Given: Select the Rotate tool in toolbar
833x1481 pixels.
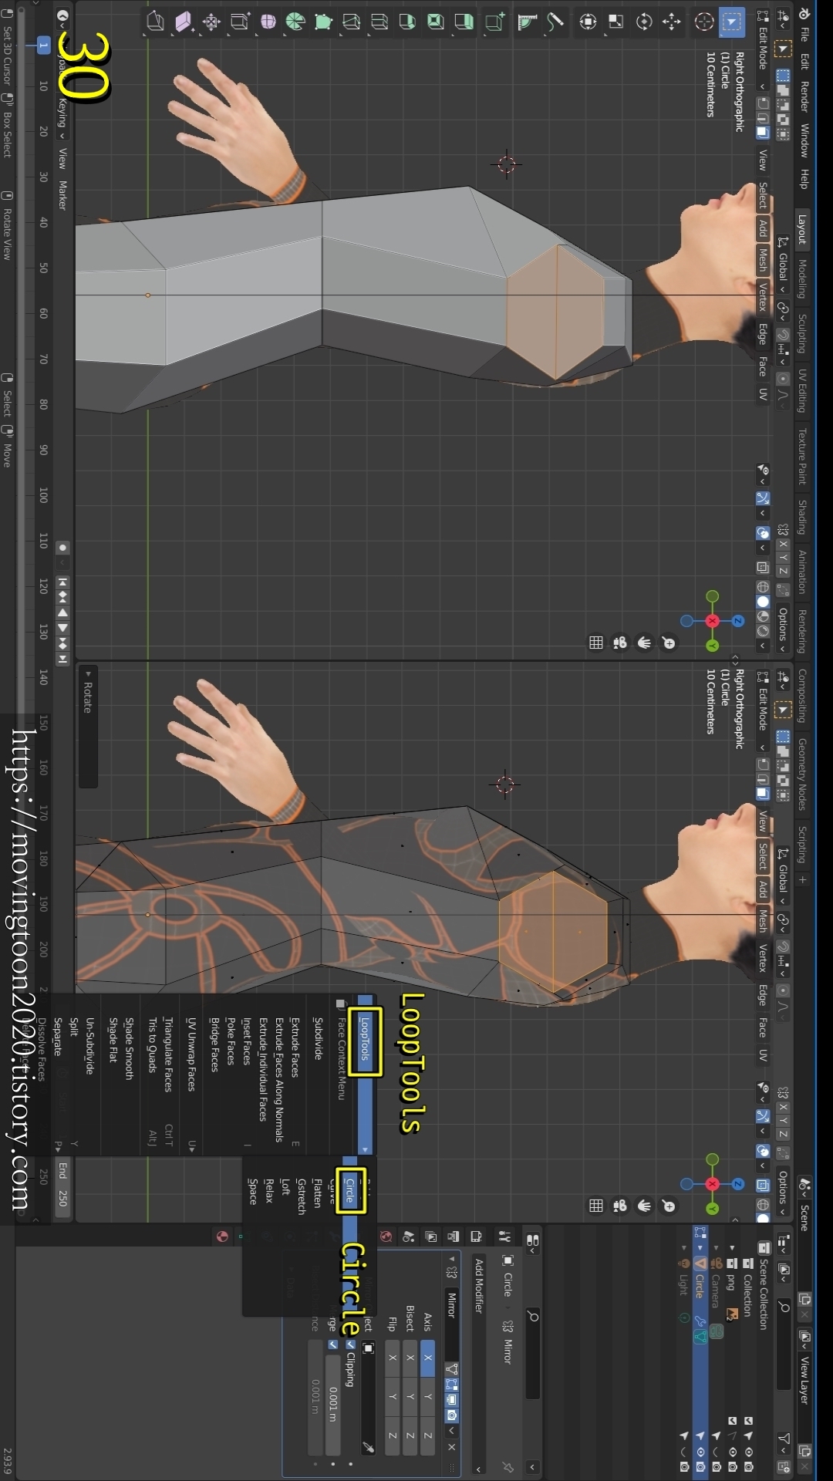Looking at the screenshot, I should pyautogui.click(x=644, y=22).
